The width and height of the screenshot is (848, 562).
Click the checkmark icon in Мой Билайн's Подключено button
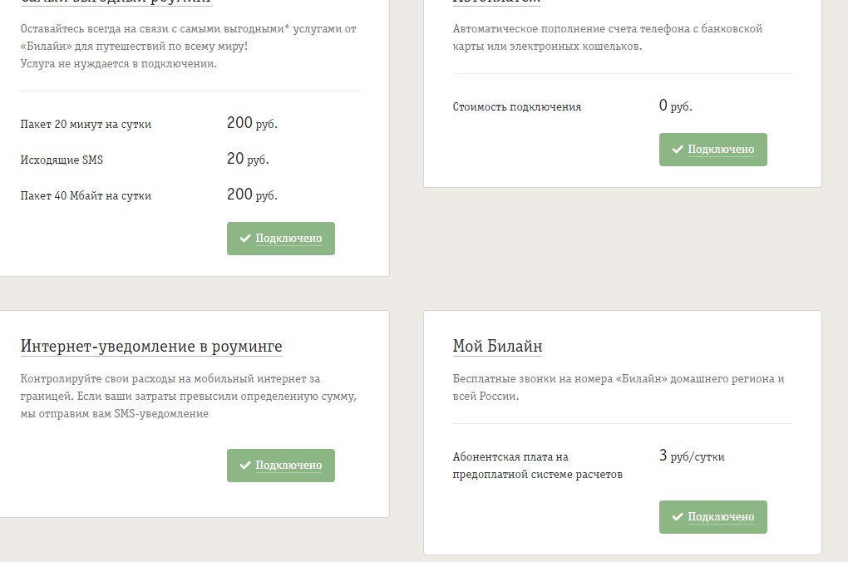[x=678, y=517]
